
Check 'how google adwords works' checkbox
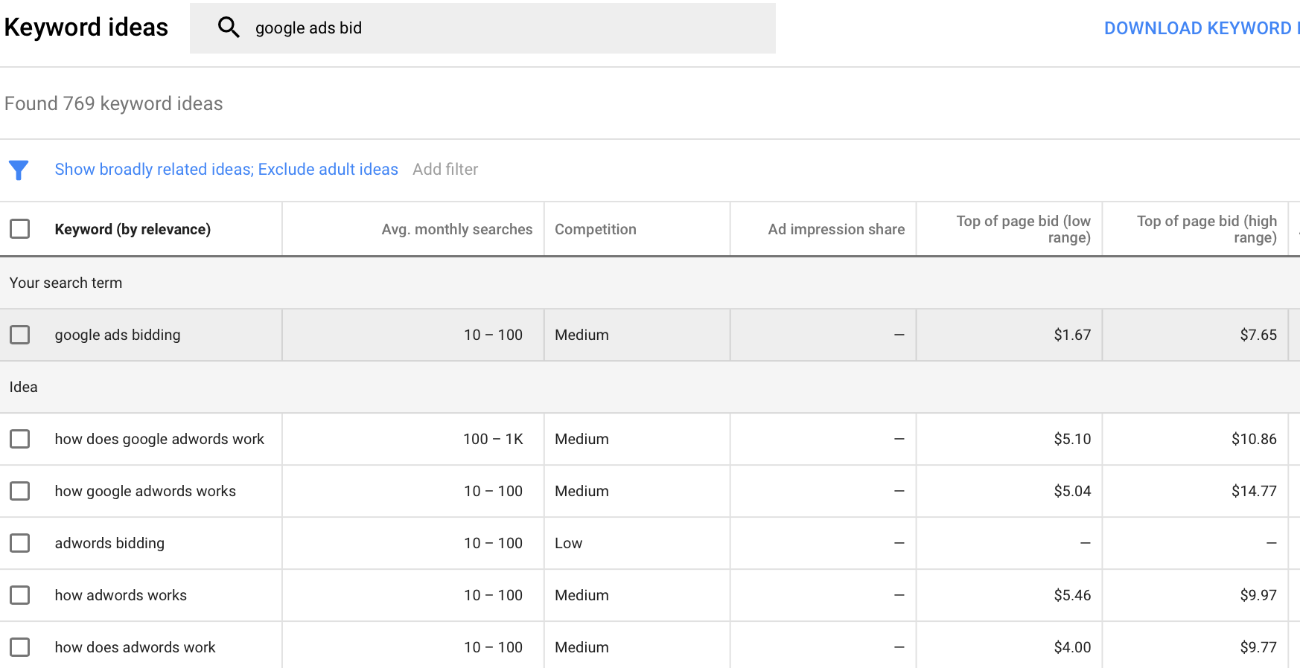[20, 491]
